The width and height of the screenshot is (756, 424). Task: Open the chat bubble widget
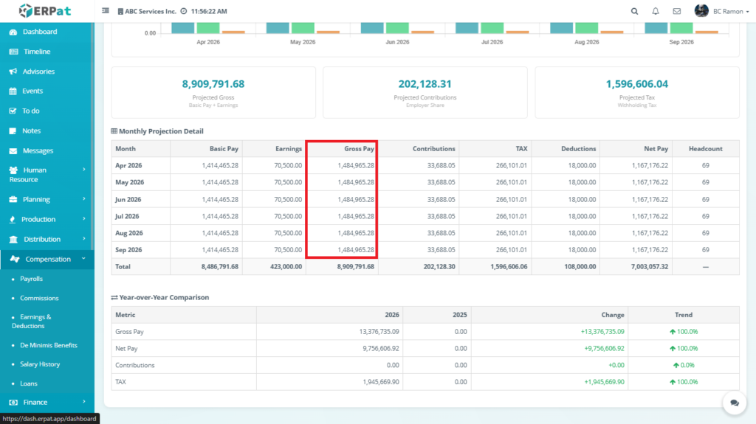(x=735, y=403)
